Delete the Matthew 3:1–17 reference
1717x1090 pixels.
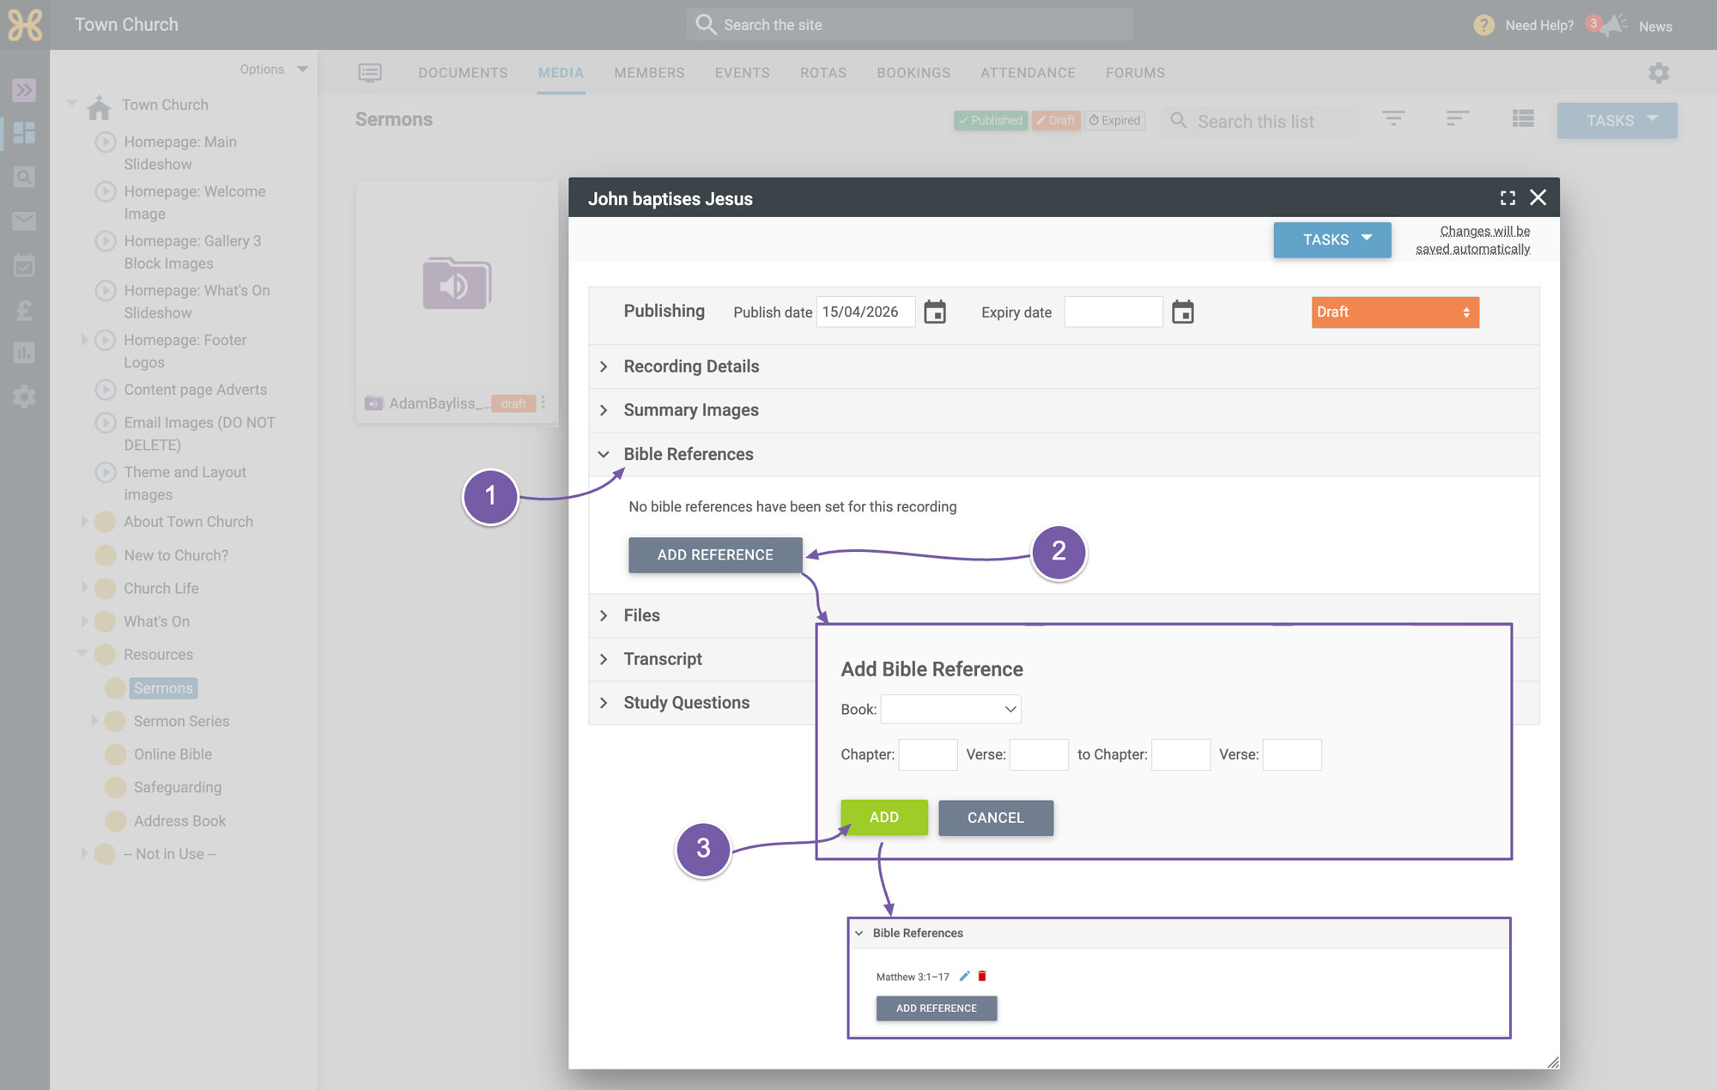982,976
